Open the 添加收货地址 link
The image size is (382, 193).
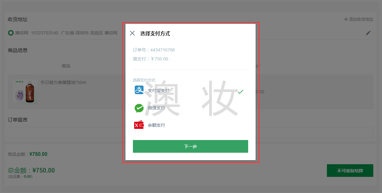(x=361, y=19)
